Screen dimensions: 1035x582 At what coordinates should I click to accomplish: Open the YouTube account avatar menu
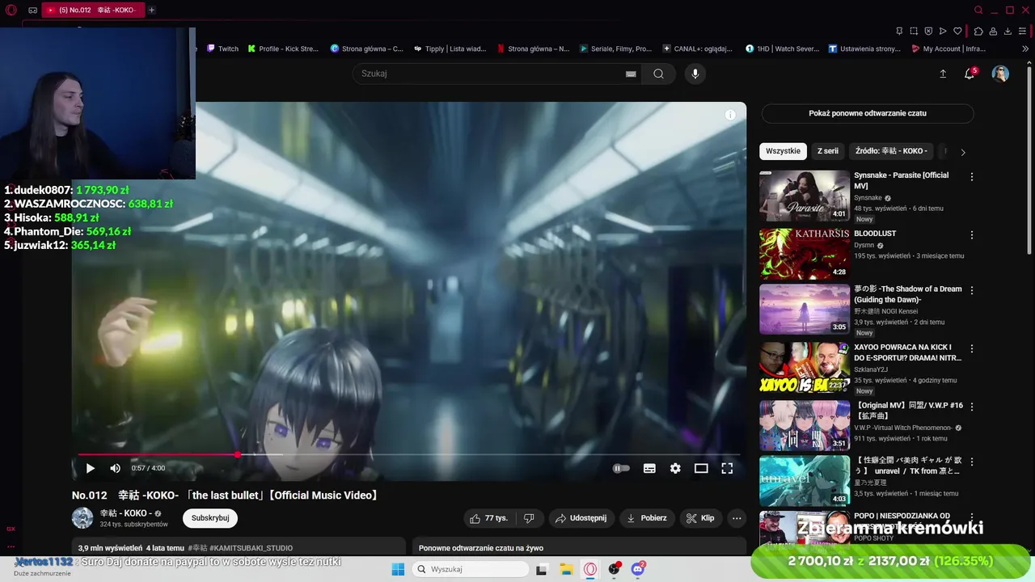[x=1000, y=74]
